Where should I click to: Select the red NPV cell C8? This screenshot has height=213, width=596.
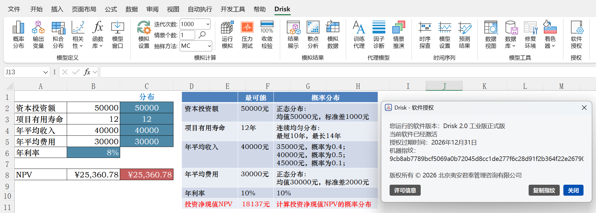coord(147,175)
